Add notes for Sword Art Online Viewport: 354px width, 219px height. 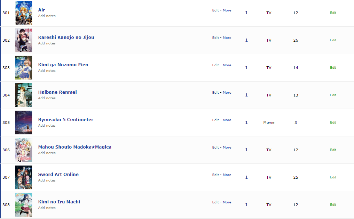(x=47, y=180)
